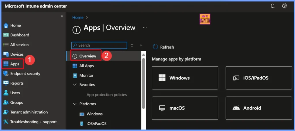Image resolution: width=295 pixels, height=131 pixels.
Task: Open the macOS platform card
Action: click(x=185, y=108)
